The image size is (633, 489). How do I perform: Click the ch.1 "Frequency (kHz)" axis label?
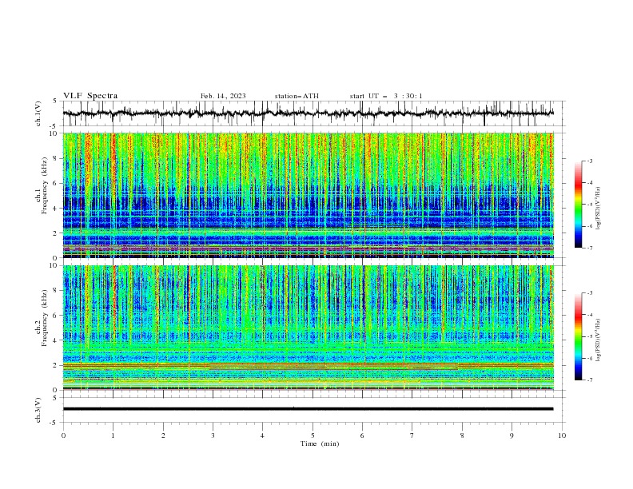44,186
